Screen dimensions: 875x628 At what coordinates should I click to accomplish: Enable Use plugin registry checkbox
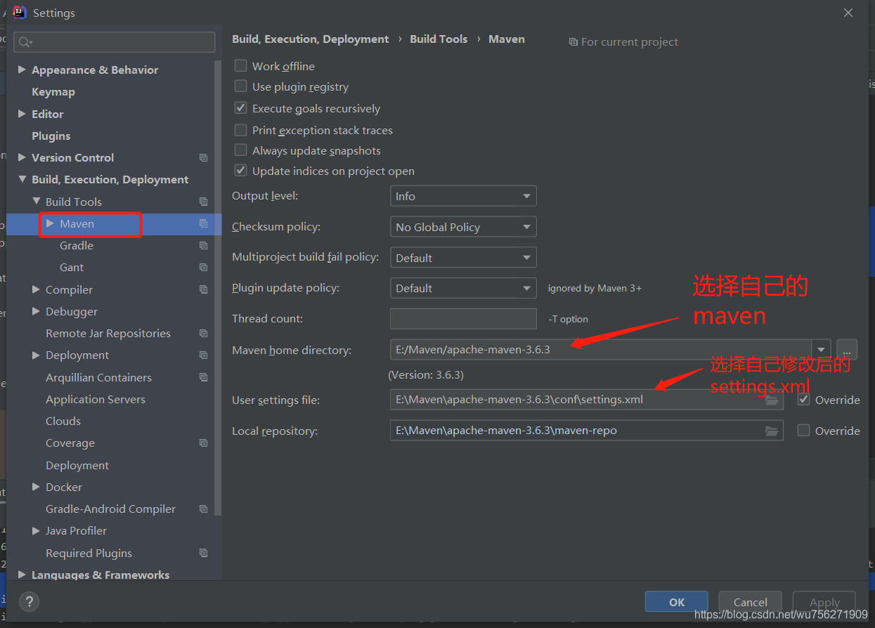(x=240, y=86)
